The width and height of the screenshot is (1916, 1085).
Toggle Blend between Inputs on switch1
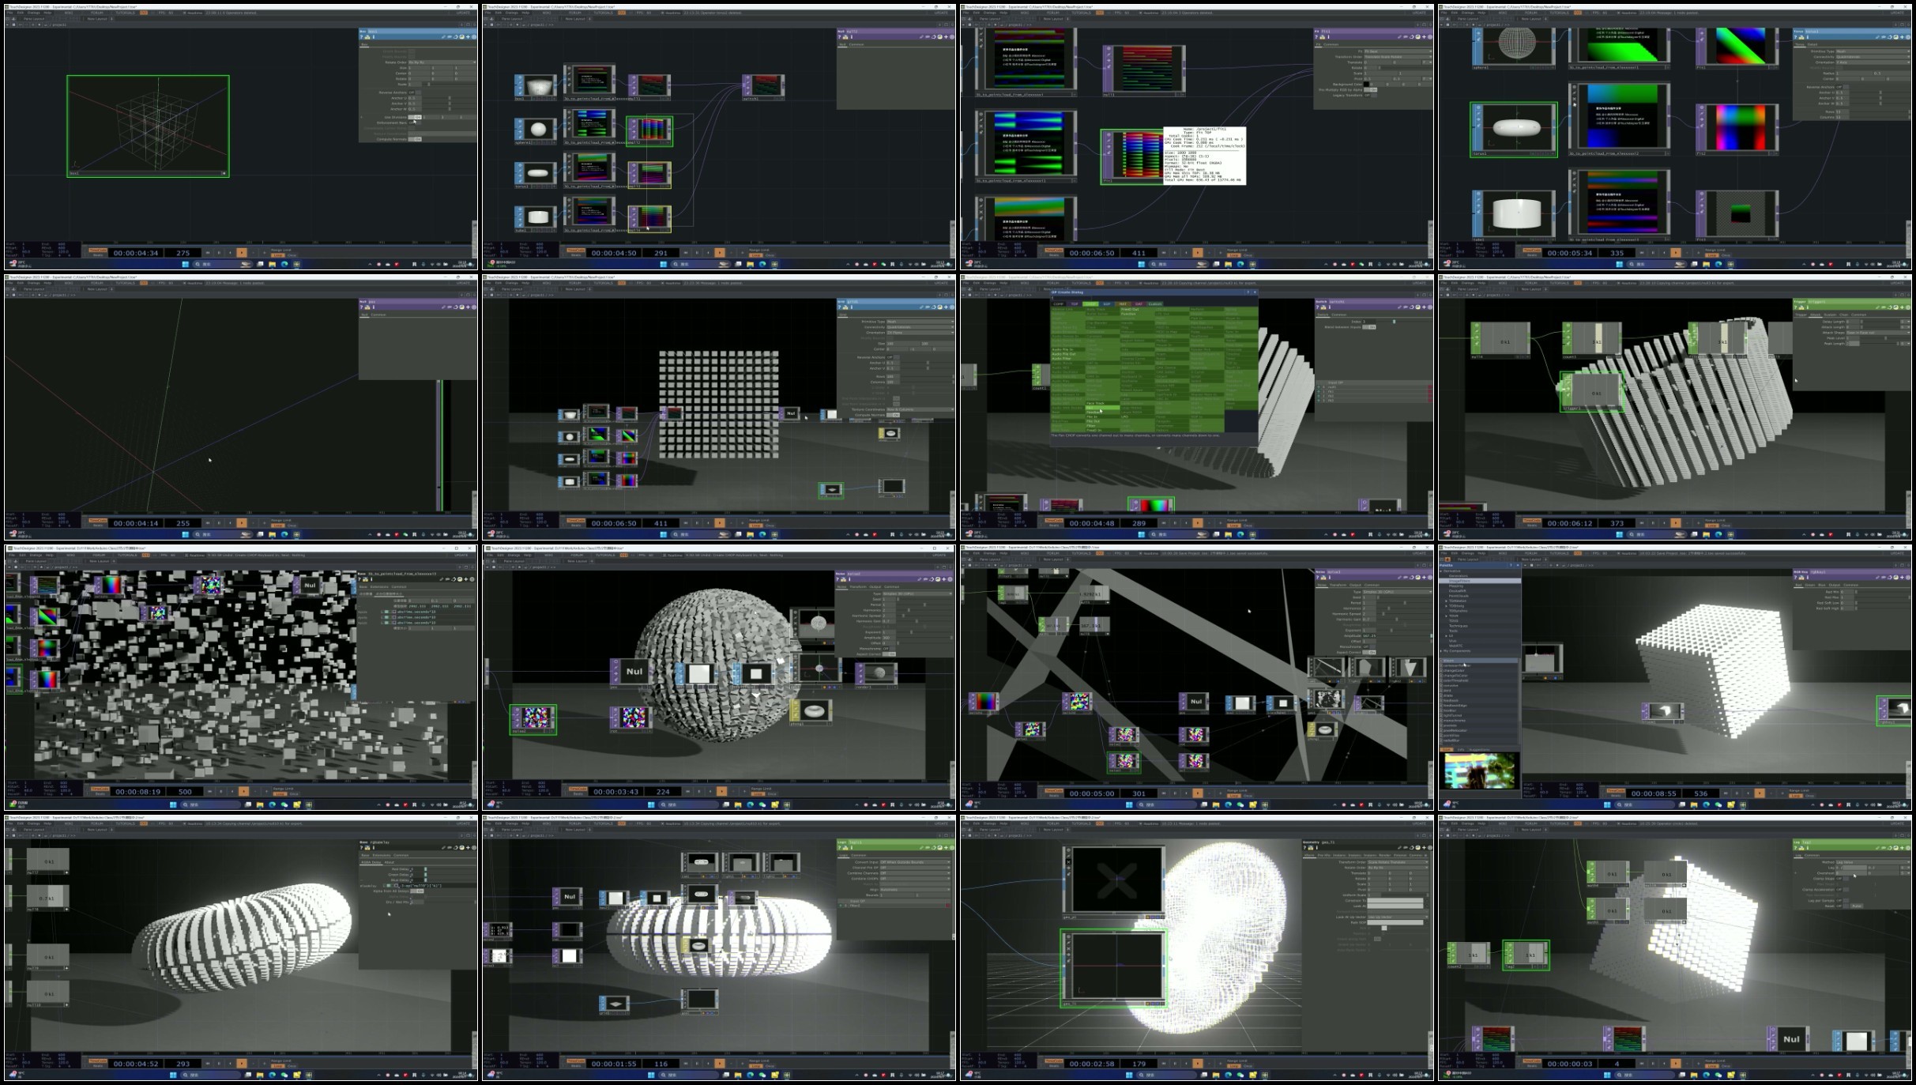[x=1368, y=327]
